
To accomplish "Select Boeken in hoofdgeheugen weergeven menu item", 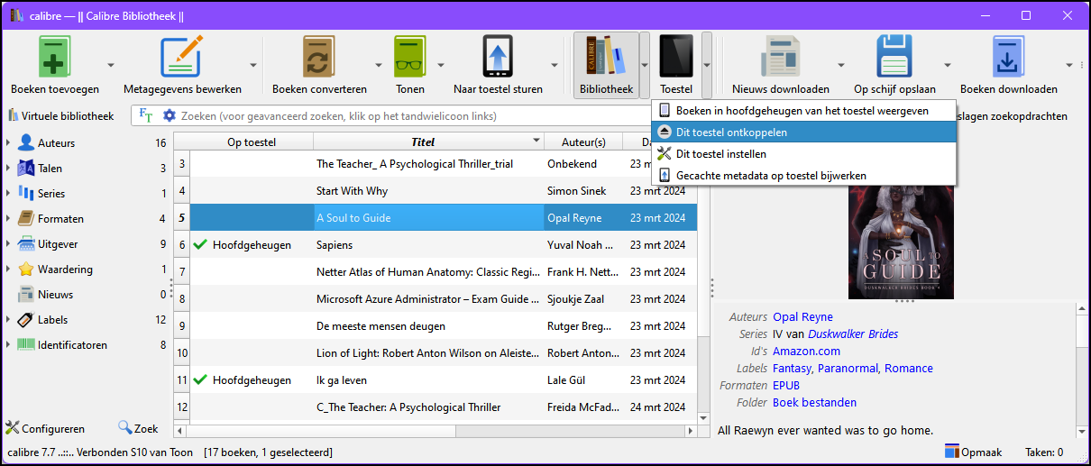I will point(803,110).
